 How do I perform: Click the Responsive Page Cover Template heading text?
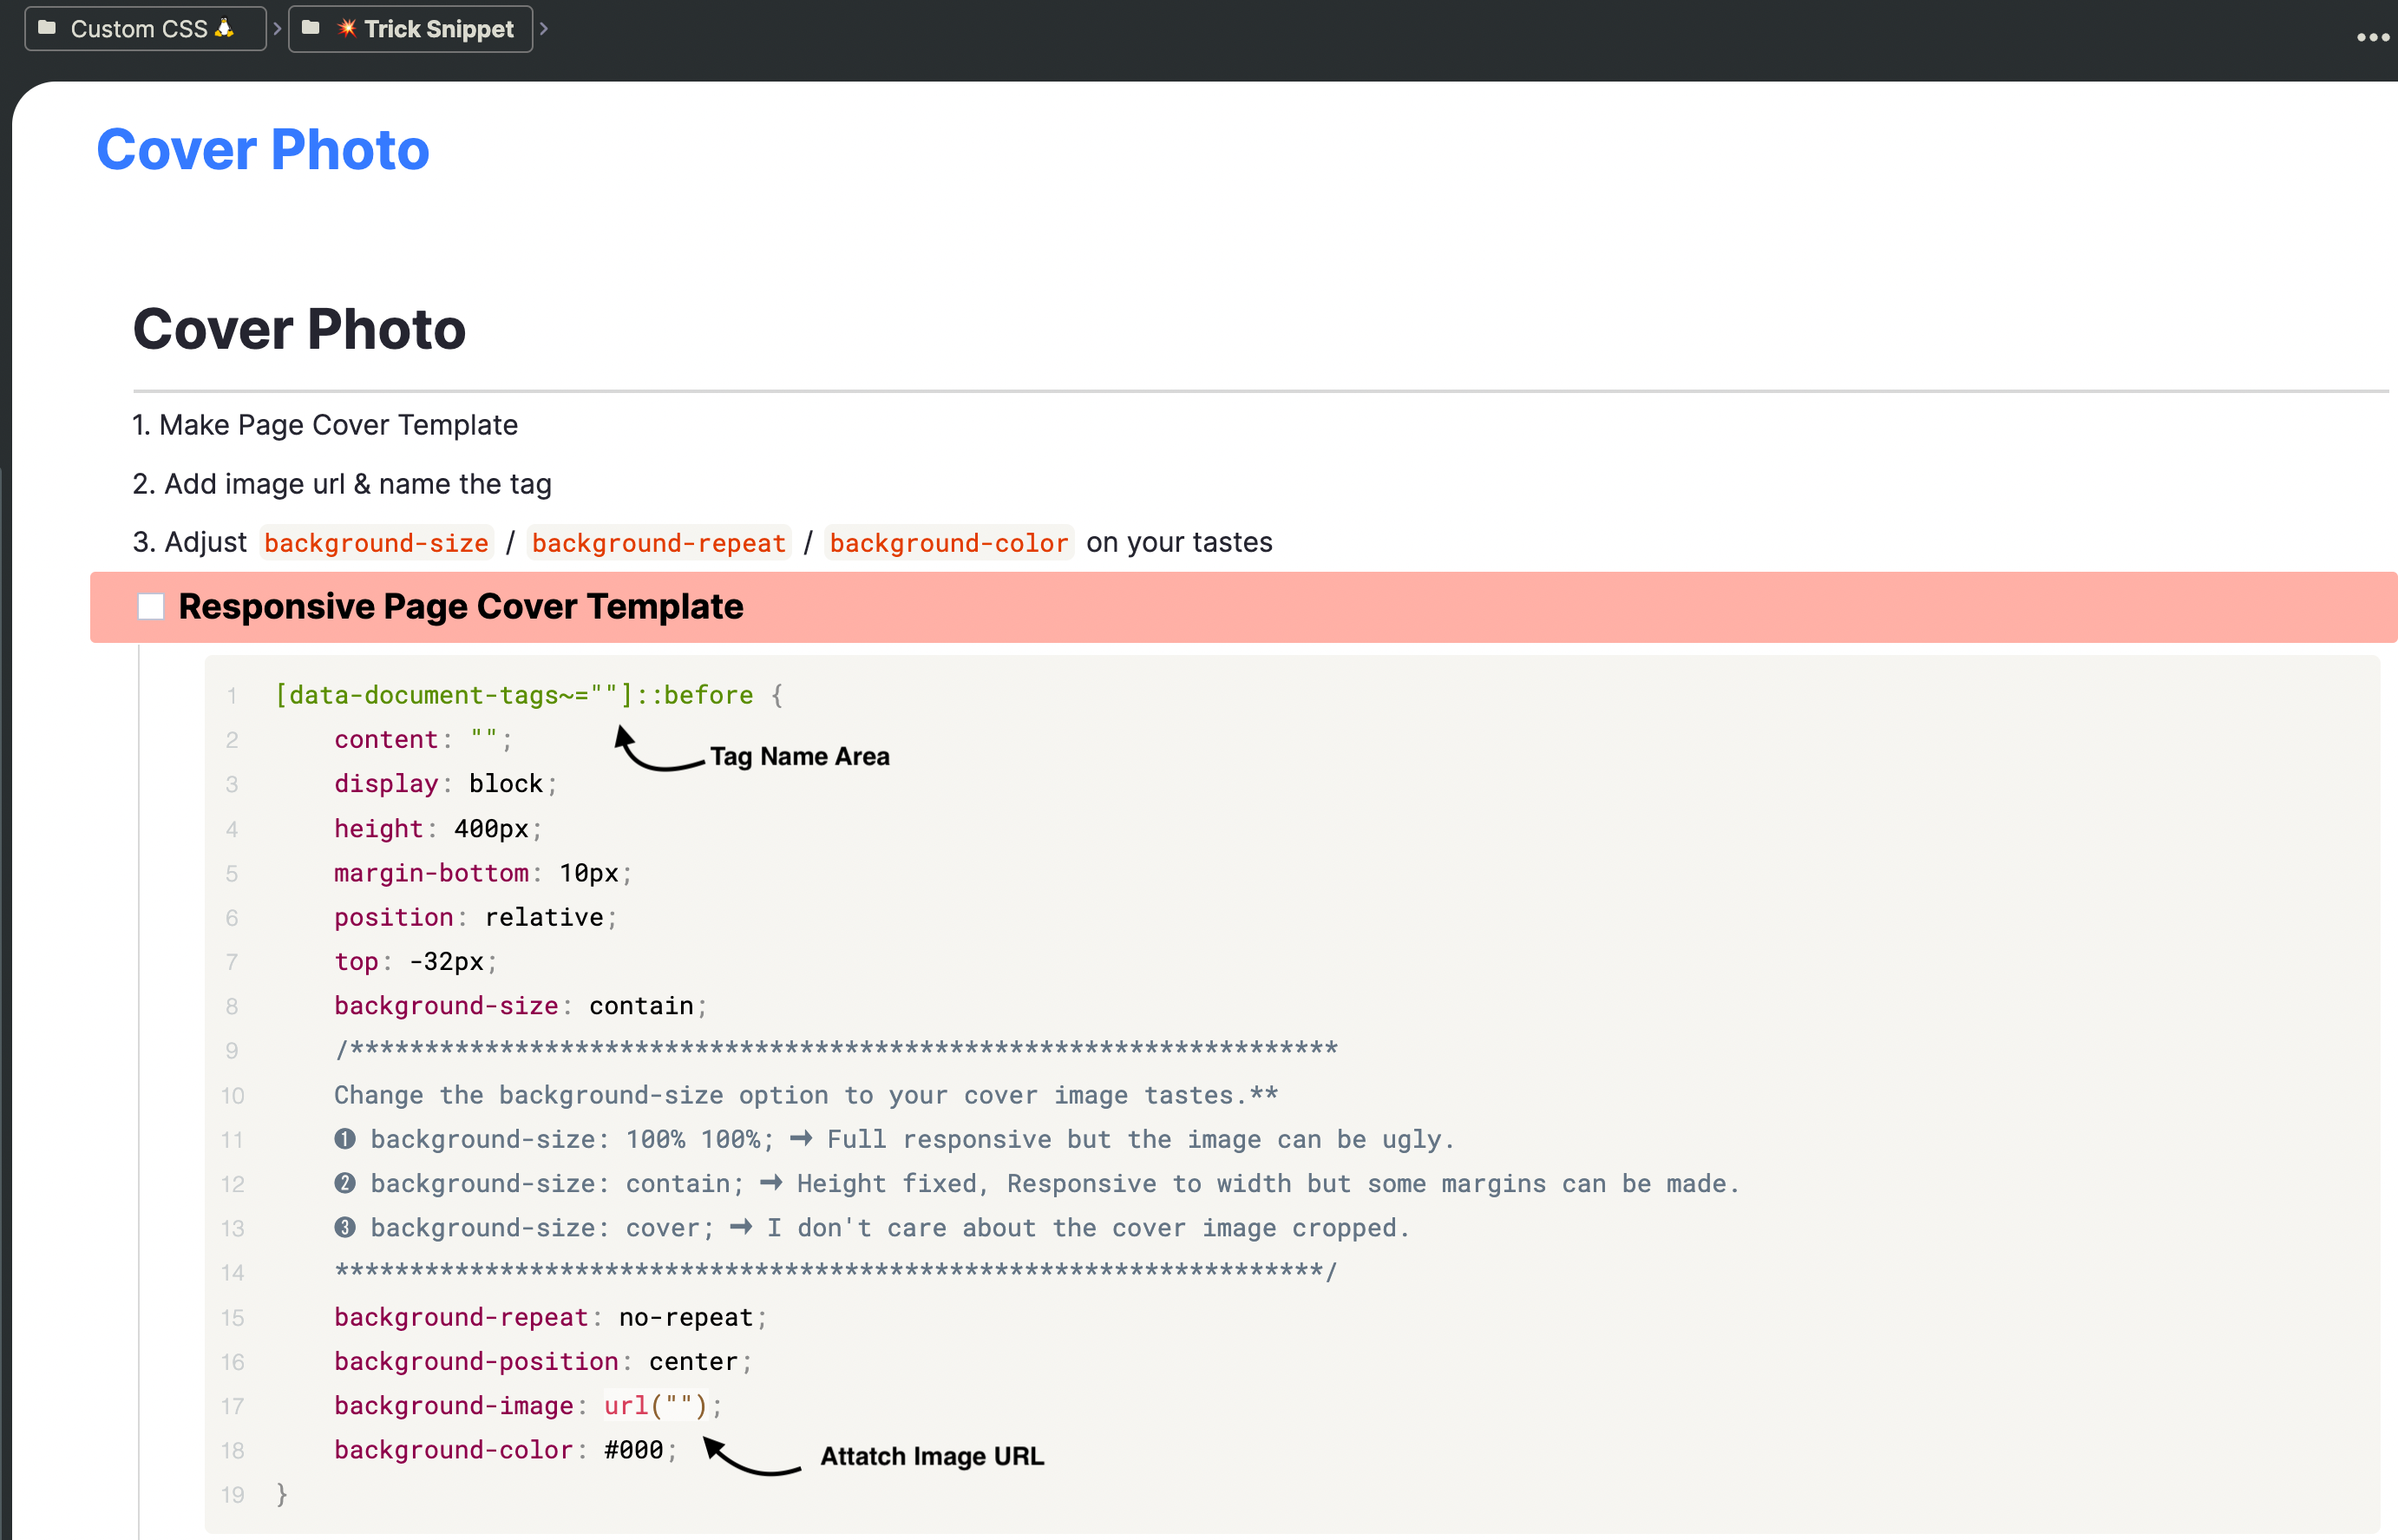(x=460, y=607)
